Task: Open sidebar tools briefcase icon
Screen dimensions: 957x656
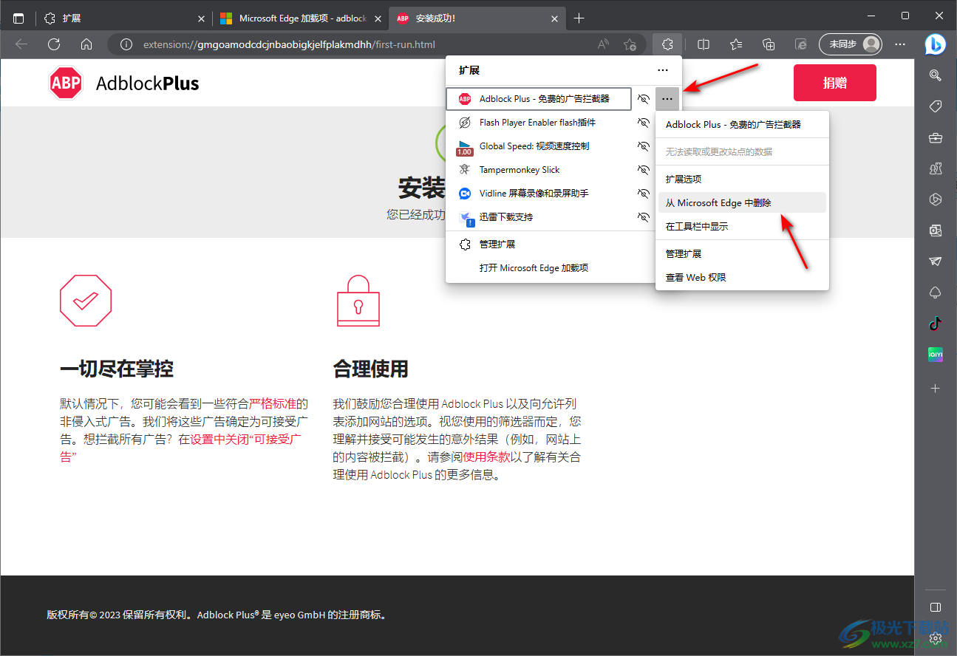Action: (x=936, y=137)
